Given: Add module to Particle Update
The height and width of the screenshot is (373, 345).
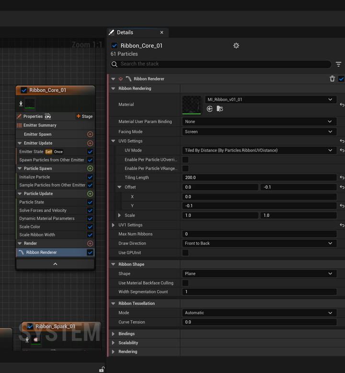Looking at the screenshot, I should coord(90,193).
